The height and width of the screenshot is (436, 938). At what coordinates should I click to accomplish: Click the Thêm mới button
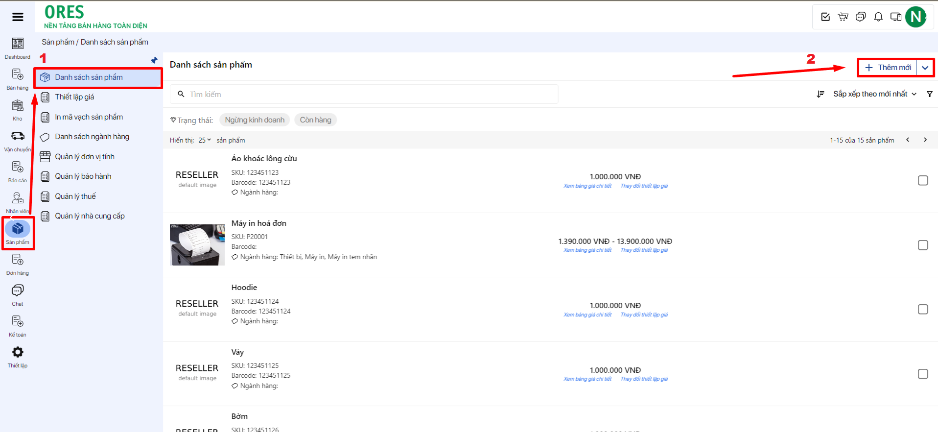pyautogui.click(x=888, y=68)
